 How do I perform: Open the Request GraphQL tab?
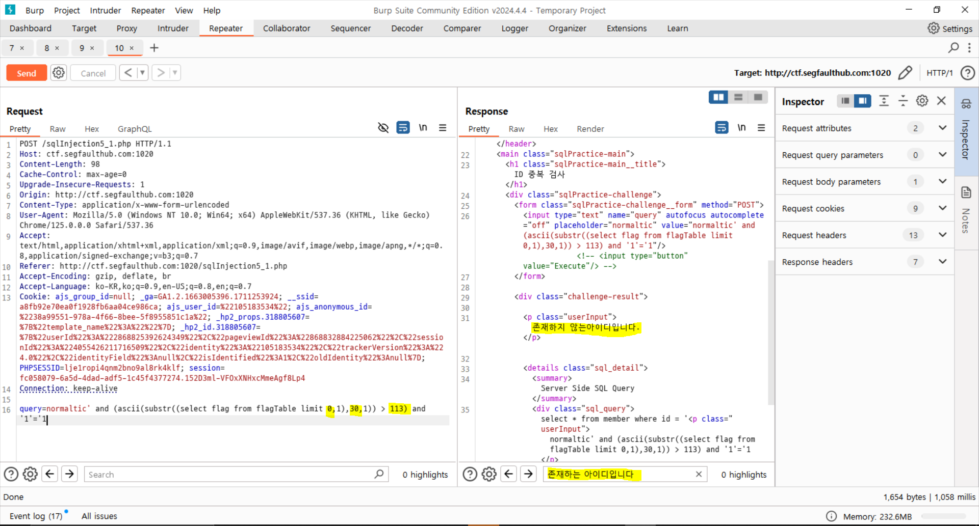click(x=135, y=129)
